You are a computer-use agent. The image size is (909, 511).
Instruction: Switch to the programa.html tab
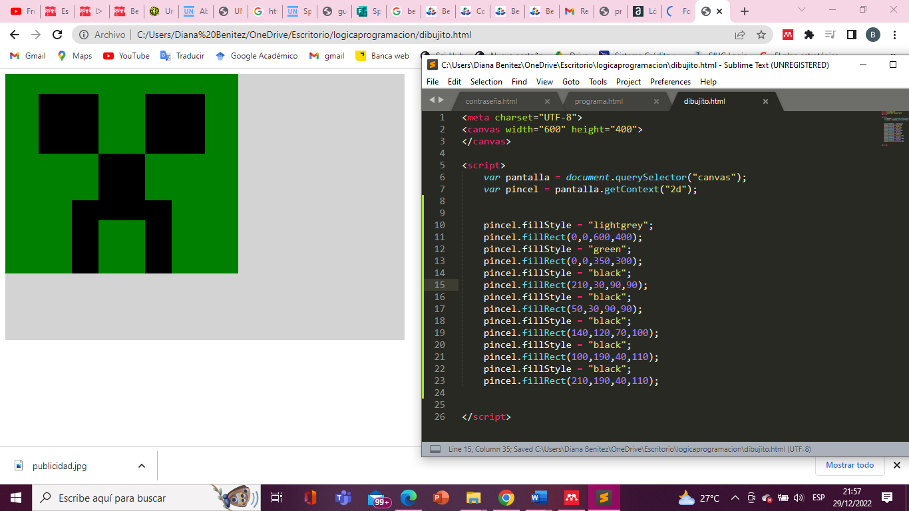pyautogui.click(x=609, y=101)
